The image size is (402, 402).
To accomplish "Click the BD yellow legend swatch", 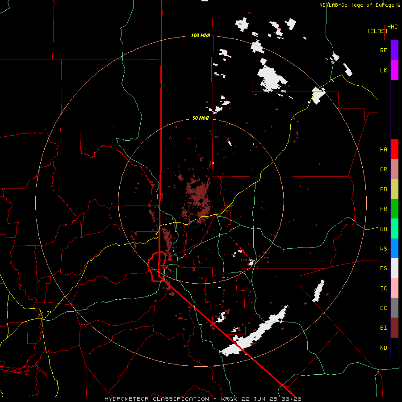I will click(x=394, y=189).
